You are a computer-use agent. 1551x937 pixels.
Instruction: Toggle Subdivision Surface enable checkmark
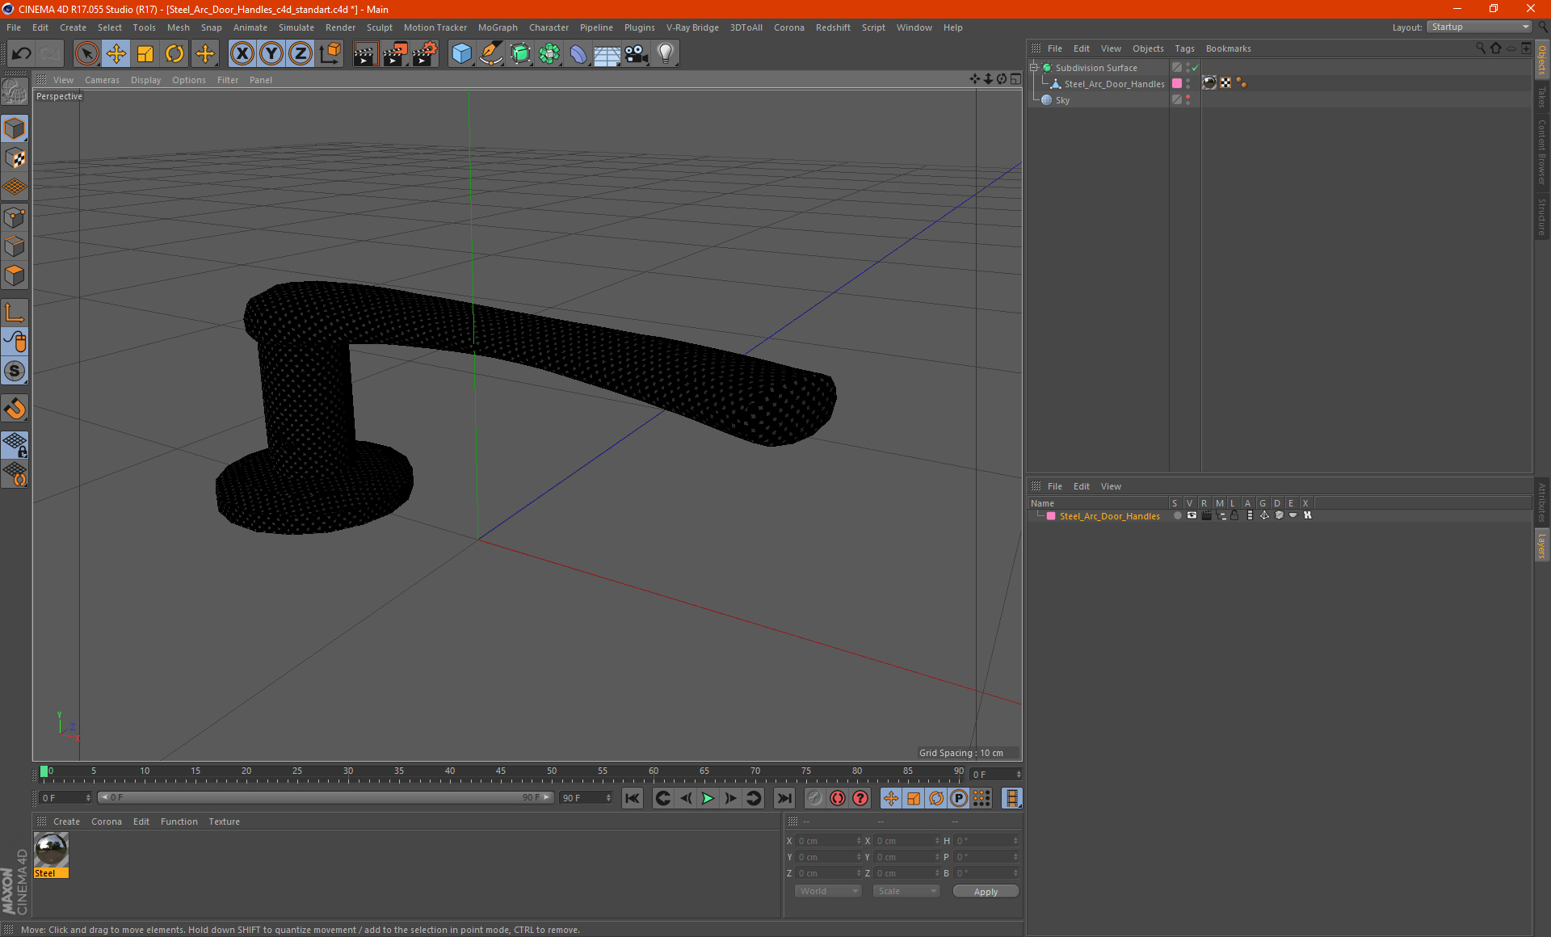click(x=1196, y=68)
